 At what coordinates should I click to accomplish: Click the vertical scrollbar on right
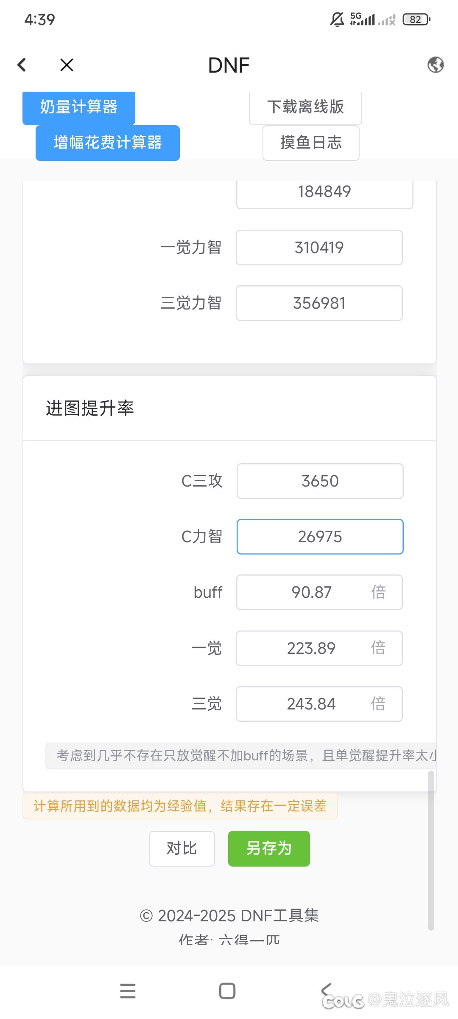431,849
